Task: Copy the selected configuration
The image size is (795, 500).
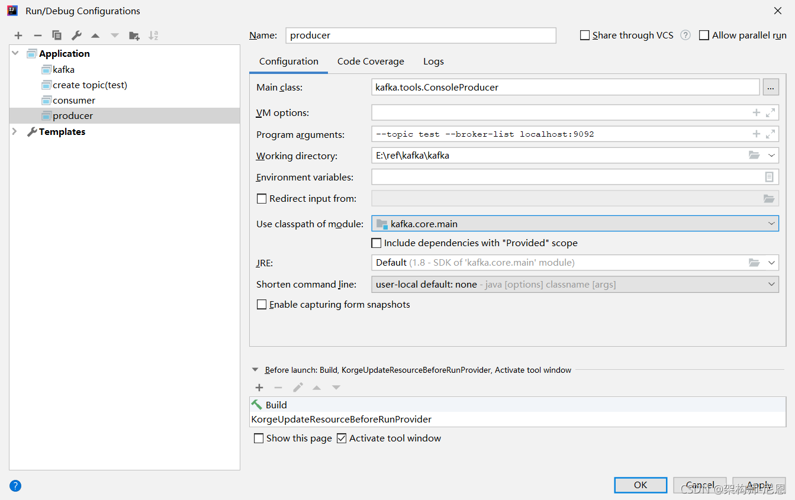Action: tap(57, 36)
